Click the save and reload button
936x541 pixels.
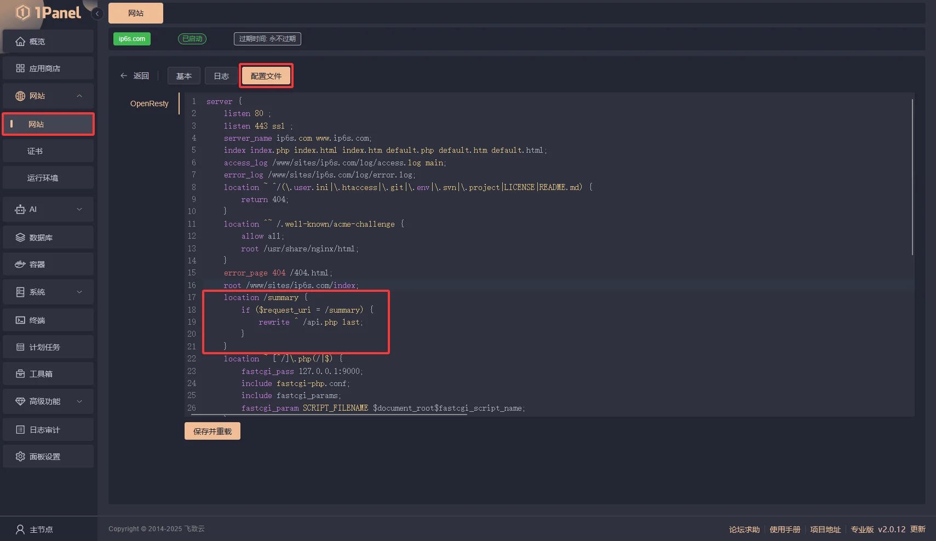point(213,431)
